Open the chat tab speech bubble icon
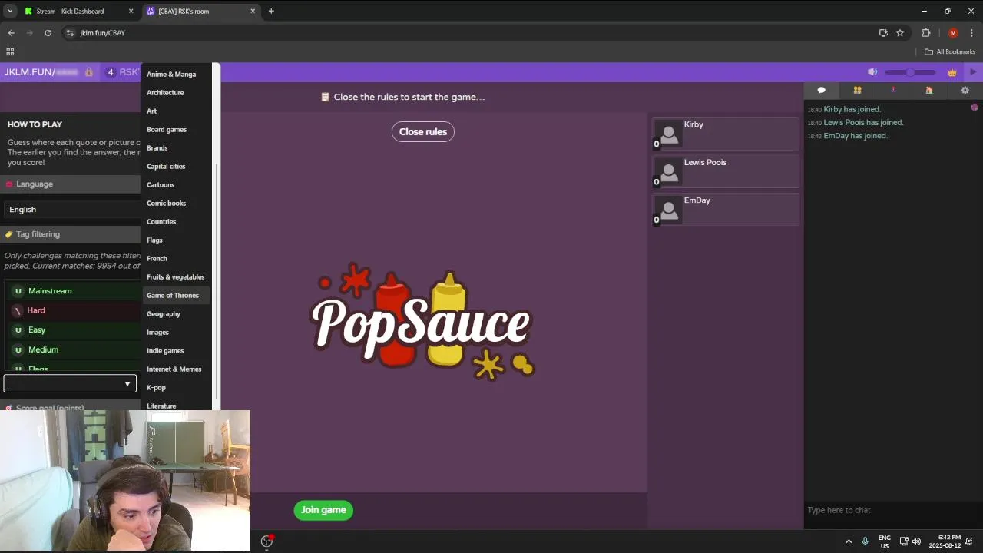The width and height of the screenshot is (983, 553). click(x=821, y=90)
